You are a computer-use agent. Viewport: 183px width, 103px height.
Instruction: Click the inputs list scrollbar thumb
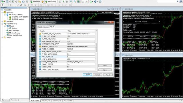[x=96, y=47]
